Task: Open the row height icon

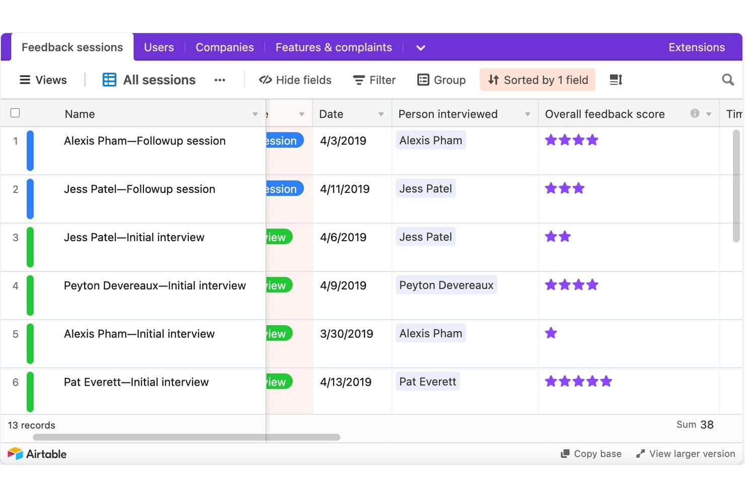Action: [x=616, y=80]
